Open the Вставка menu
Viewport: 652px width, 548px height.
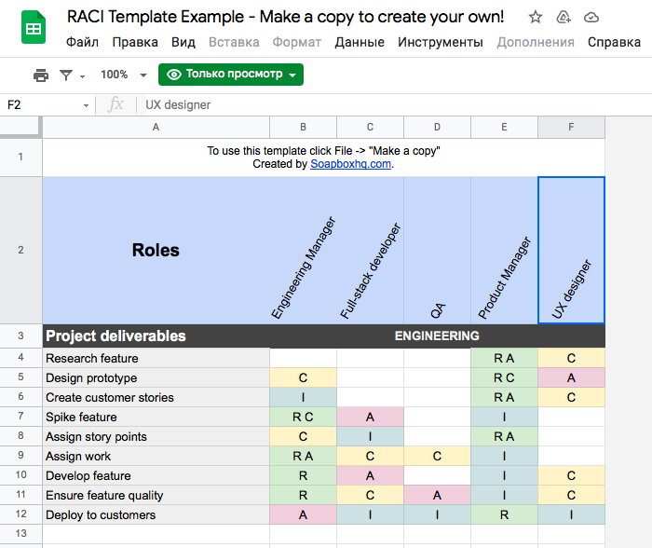[234, 42]
